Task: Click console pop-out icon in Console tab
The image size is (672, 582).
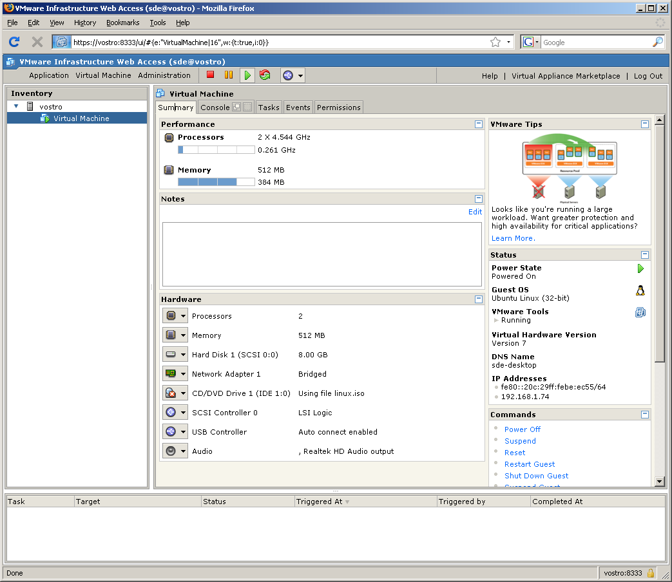Action: pos(236,107)
